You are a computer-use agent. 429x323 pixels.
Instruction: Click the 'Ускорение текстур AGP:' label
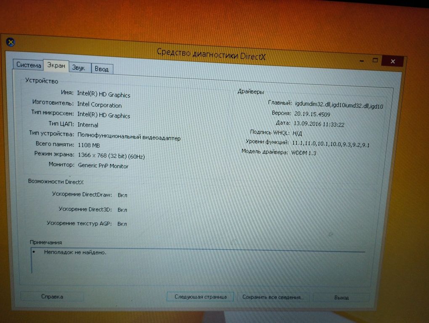79,223
